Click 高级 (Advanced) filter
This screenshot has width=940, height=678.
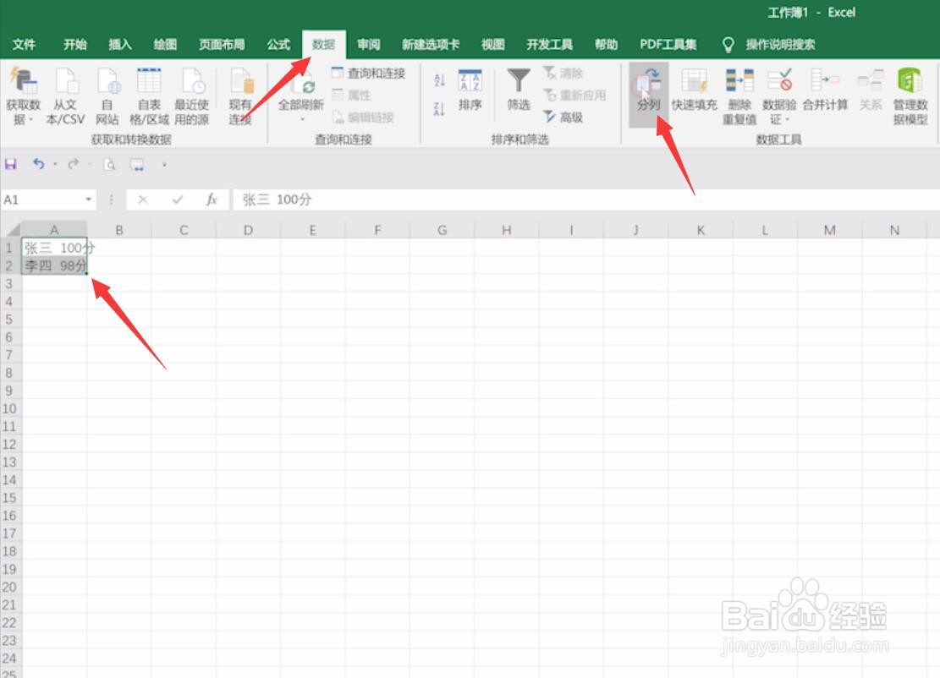[x=563, y=118]
